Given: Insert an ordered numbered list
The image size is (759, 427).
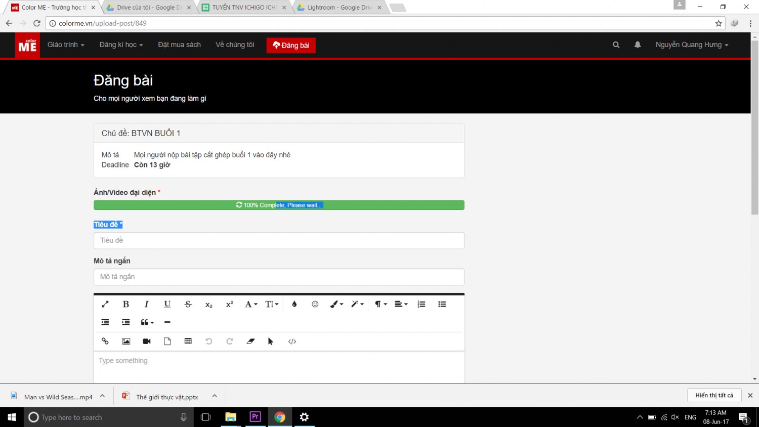Looking at the screenshot, I should coord(421,304).
